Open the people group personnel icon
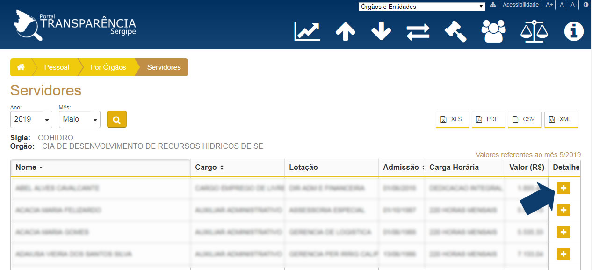The height and width of the screenshot is (270, 592). [x=493, y=31]
